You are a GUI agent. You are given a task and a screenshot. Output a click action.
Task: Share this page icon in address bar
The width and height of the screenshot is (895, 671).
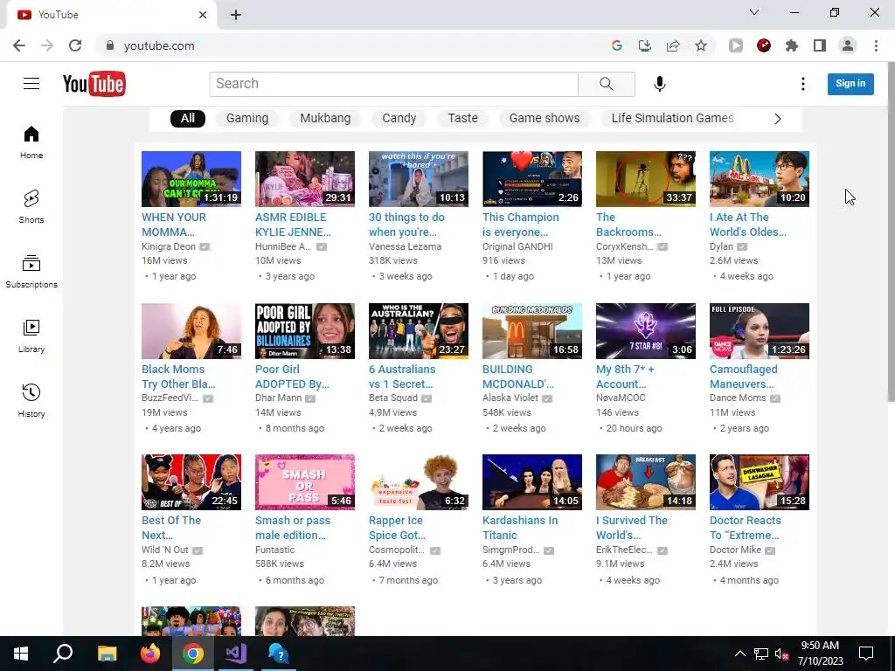[673, 45]
